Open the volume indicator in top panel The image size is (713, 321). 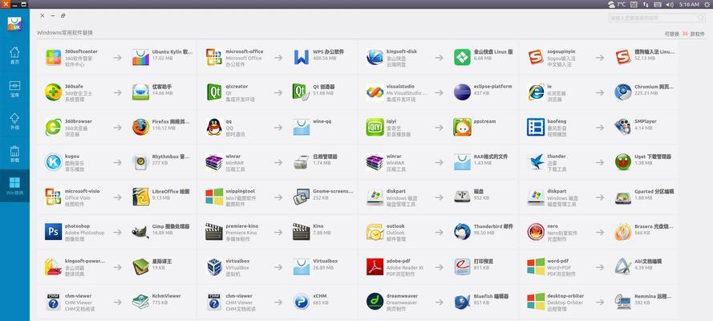pyautogui.click(x=670, y=4)
